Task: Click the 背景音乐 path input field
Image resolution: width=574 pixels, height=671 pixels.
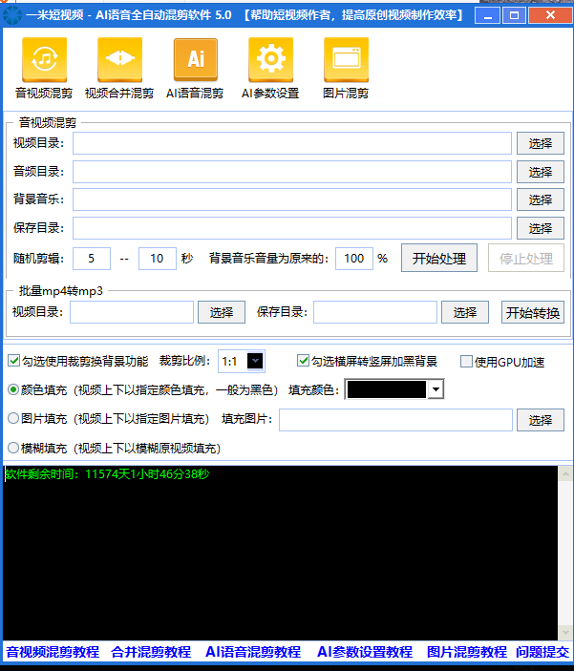Action: click(x=292, y=199)
